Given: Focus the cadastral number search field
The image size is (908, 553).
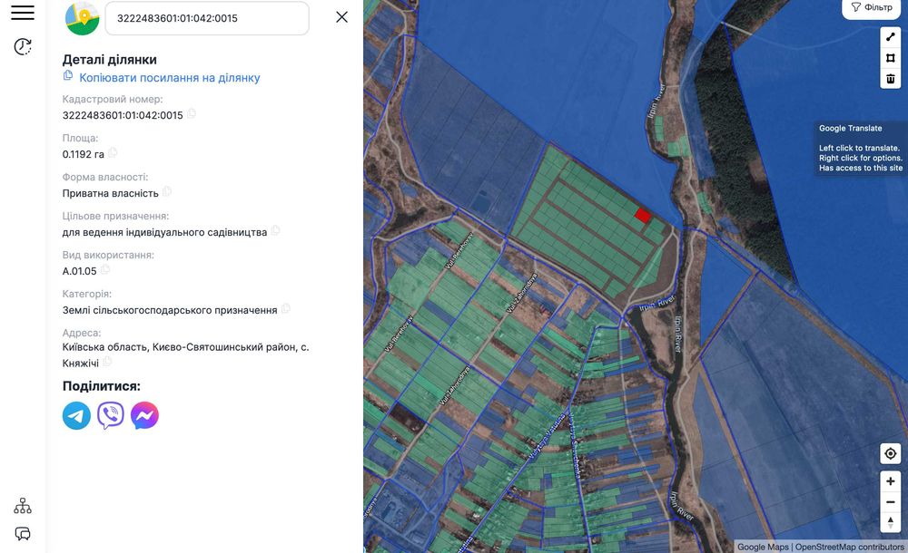Looking at the screenshot, I should [207, 18].
